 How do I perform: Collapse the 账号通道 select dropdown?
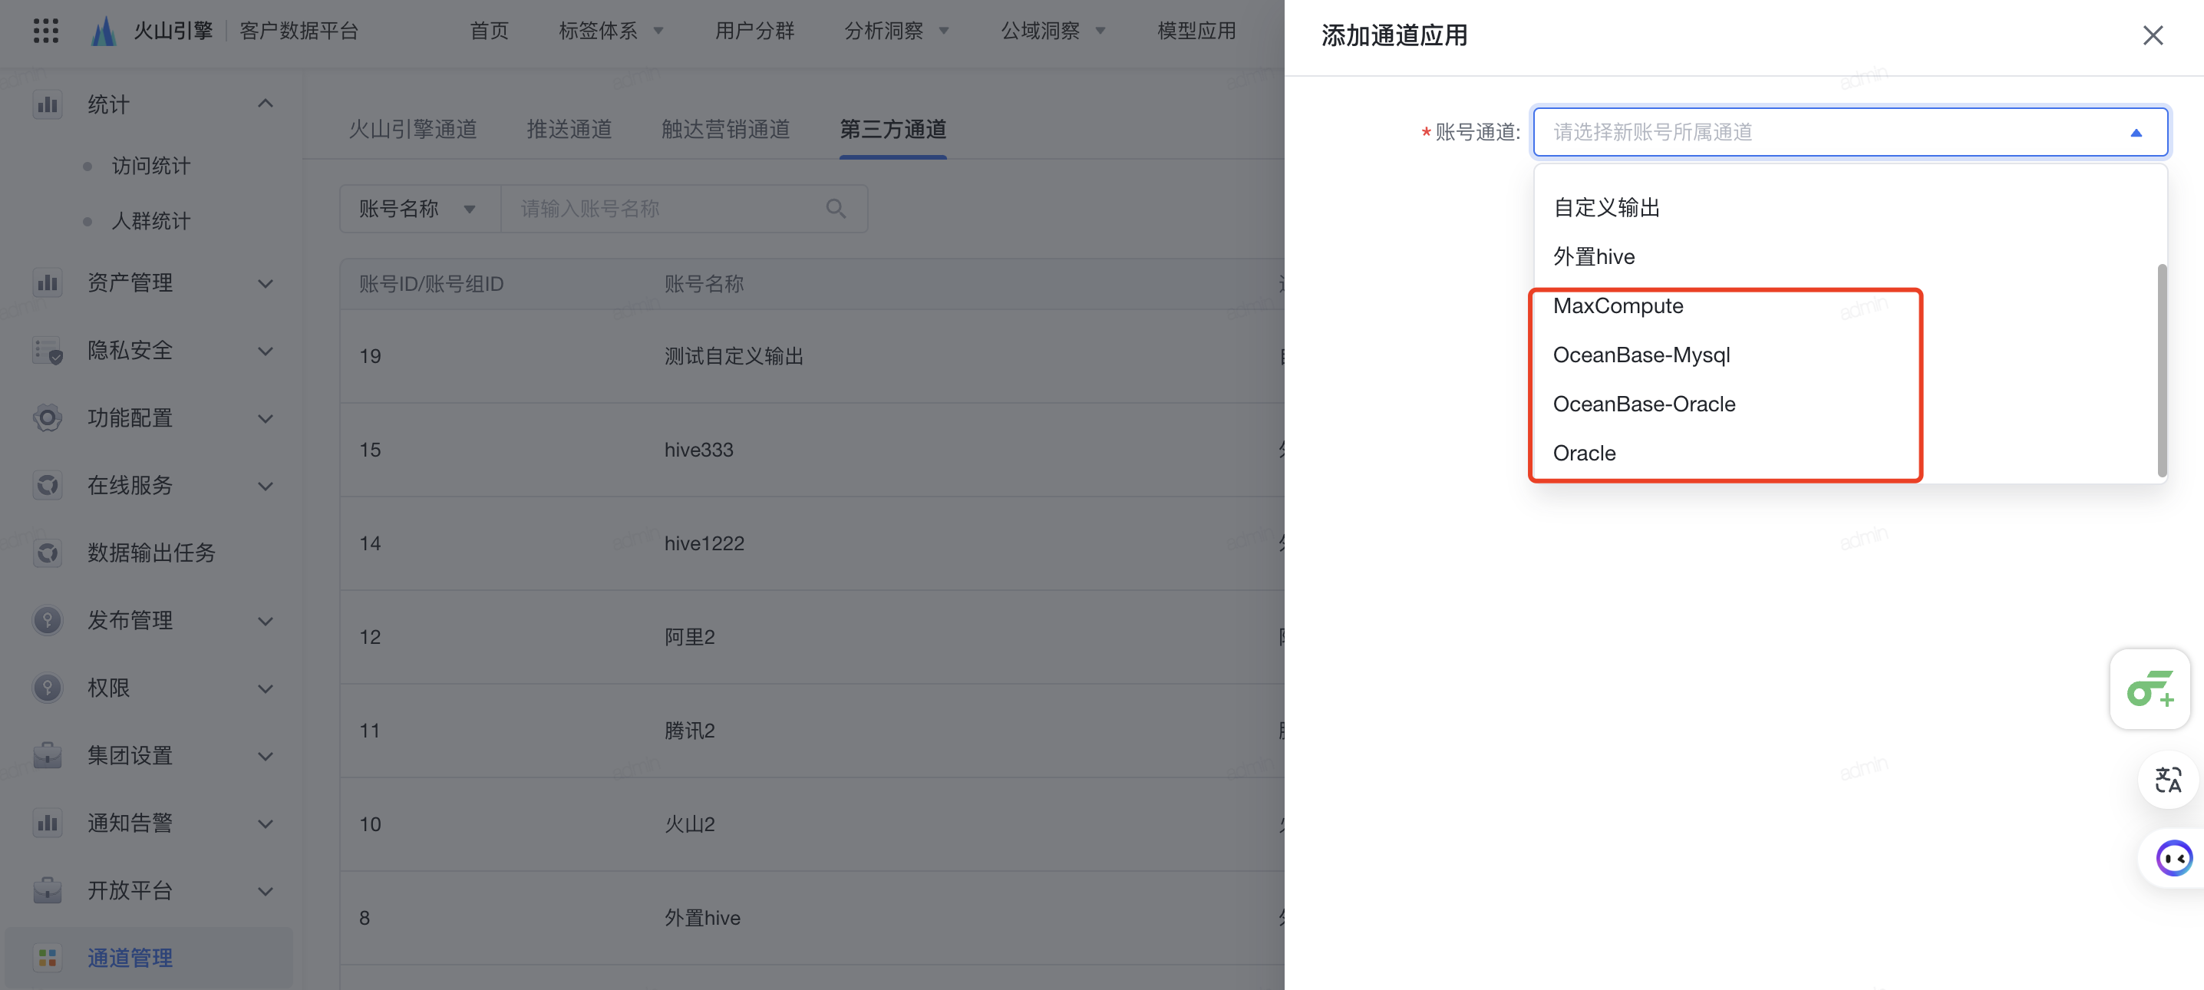(x=2136, y=132)
